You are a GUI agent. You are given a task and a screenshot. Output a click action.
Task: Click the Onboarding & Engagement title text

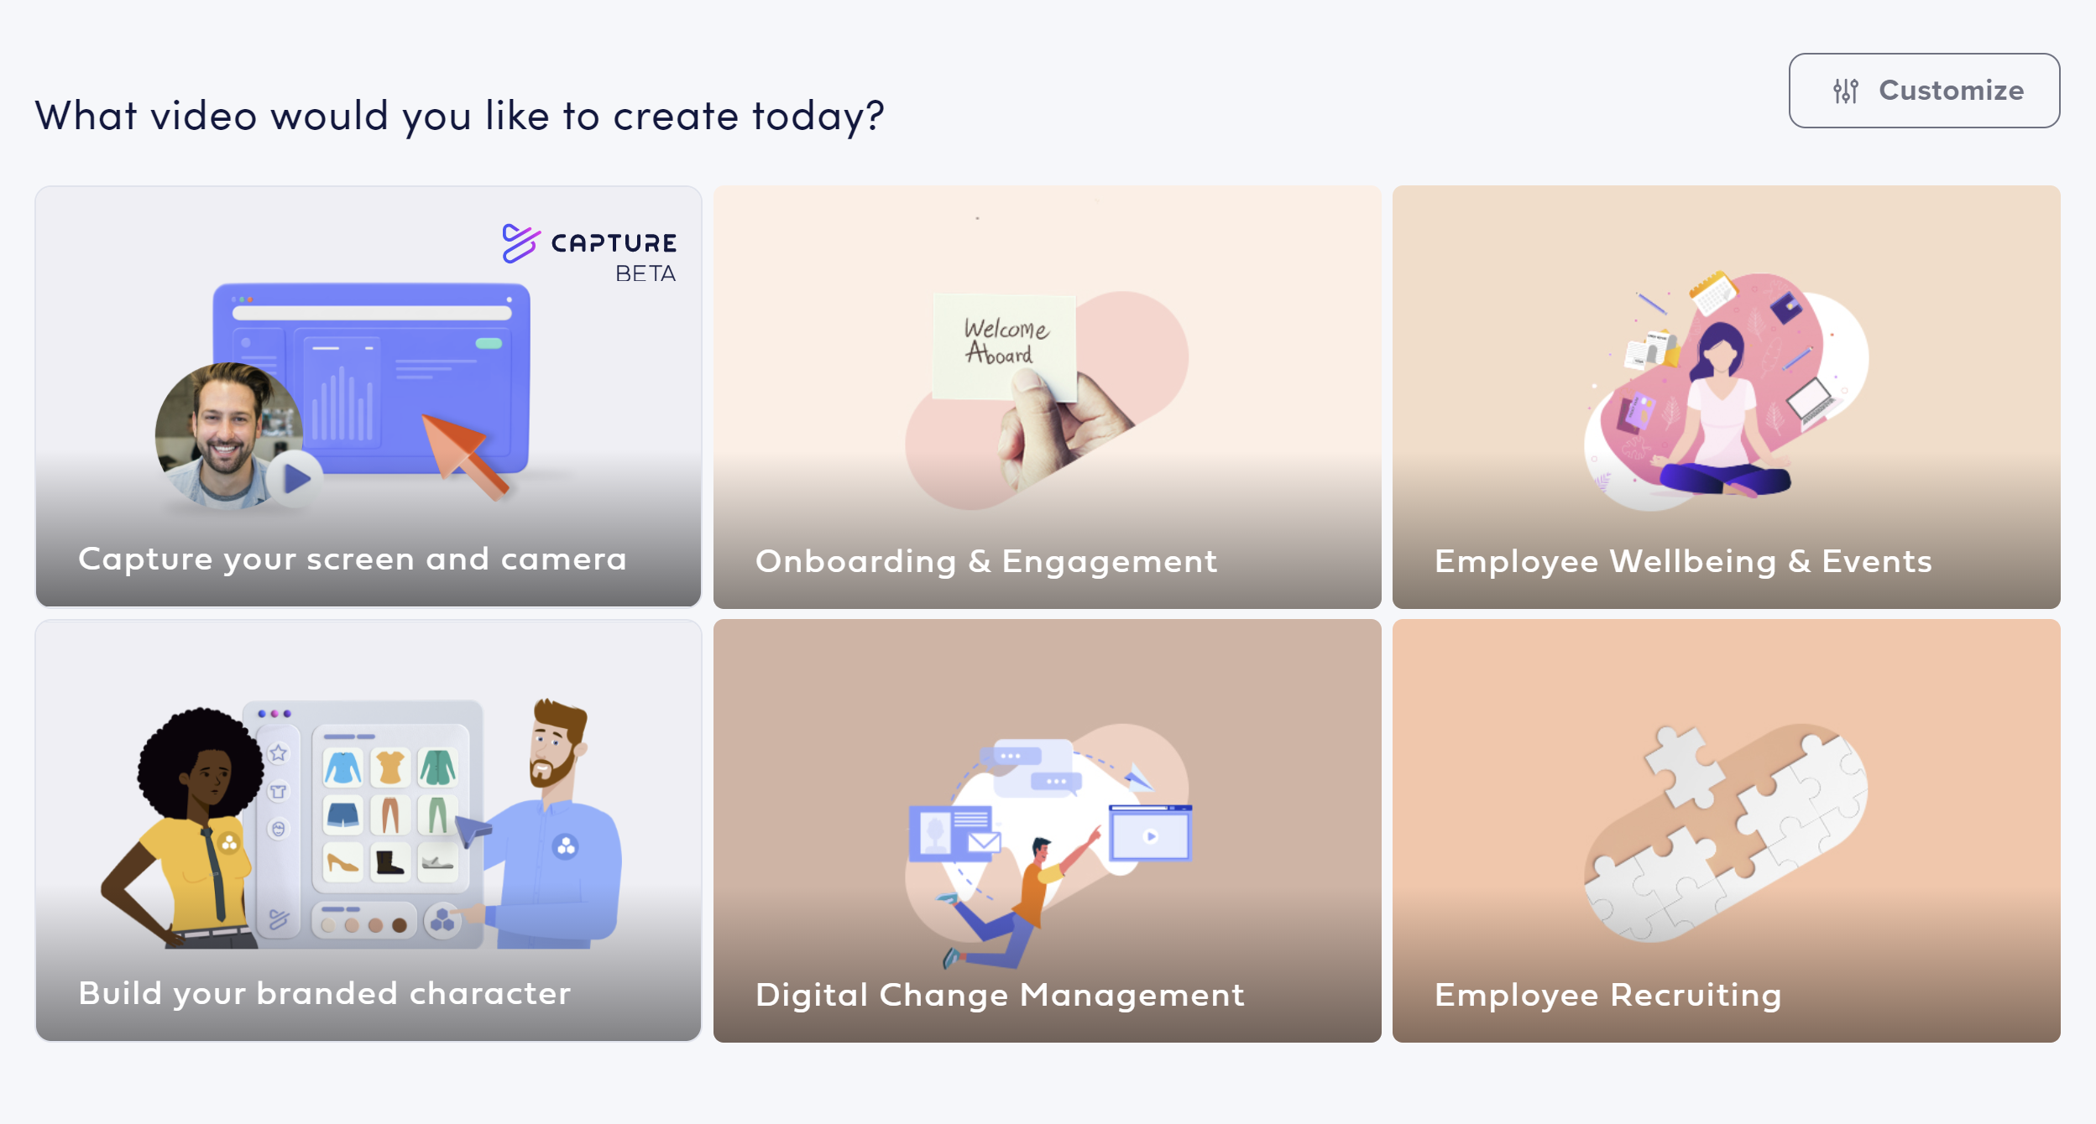[x=986, y=561]
